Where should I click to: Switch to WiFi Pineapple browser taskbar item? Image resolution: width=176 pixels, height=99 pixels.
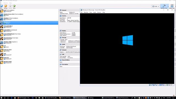pos(24,98)
